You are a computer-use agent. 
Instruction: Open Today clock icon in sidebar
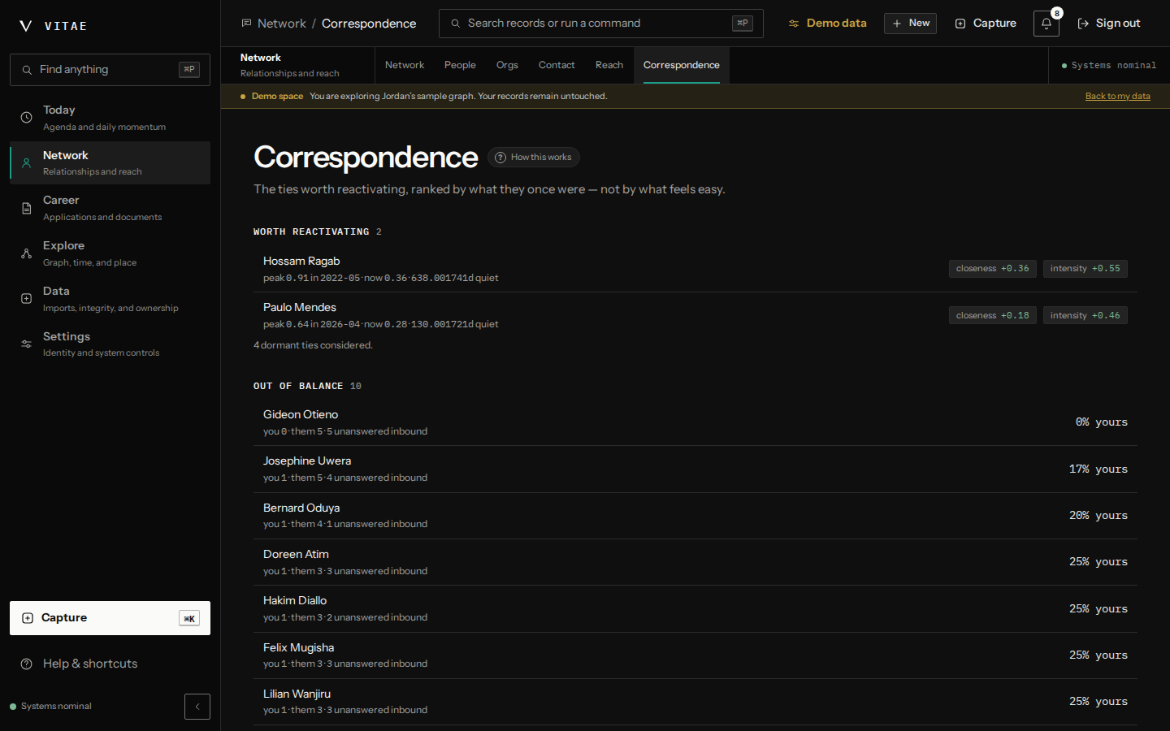27,118
